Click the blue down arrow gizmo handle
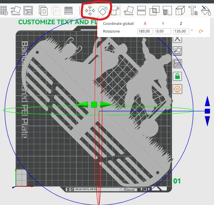 pos(207,121)
